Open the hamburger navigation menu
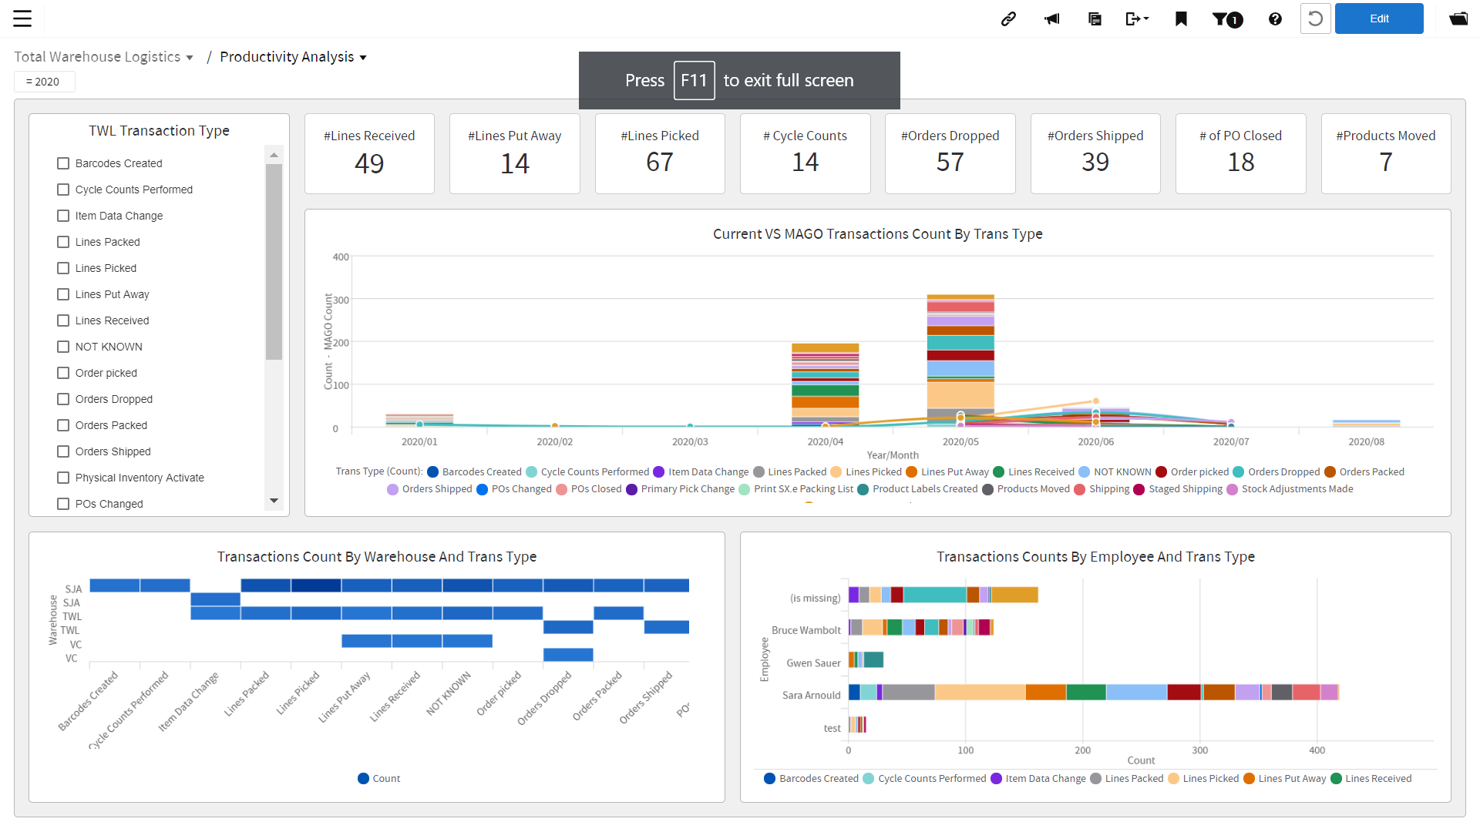Image resolution: width=1480 pixels, height=832 pixels. pyautogui.click(x=23, y=18)
